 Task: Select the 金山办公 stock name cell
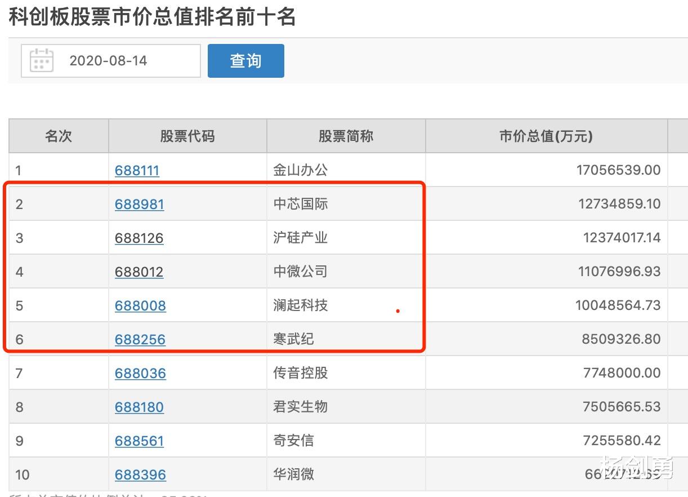click(300, 170)
